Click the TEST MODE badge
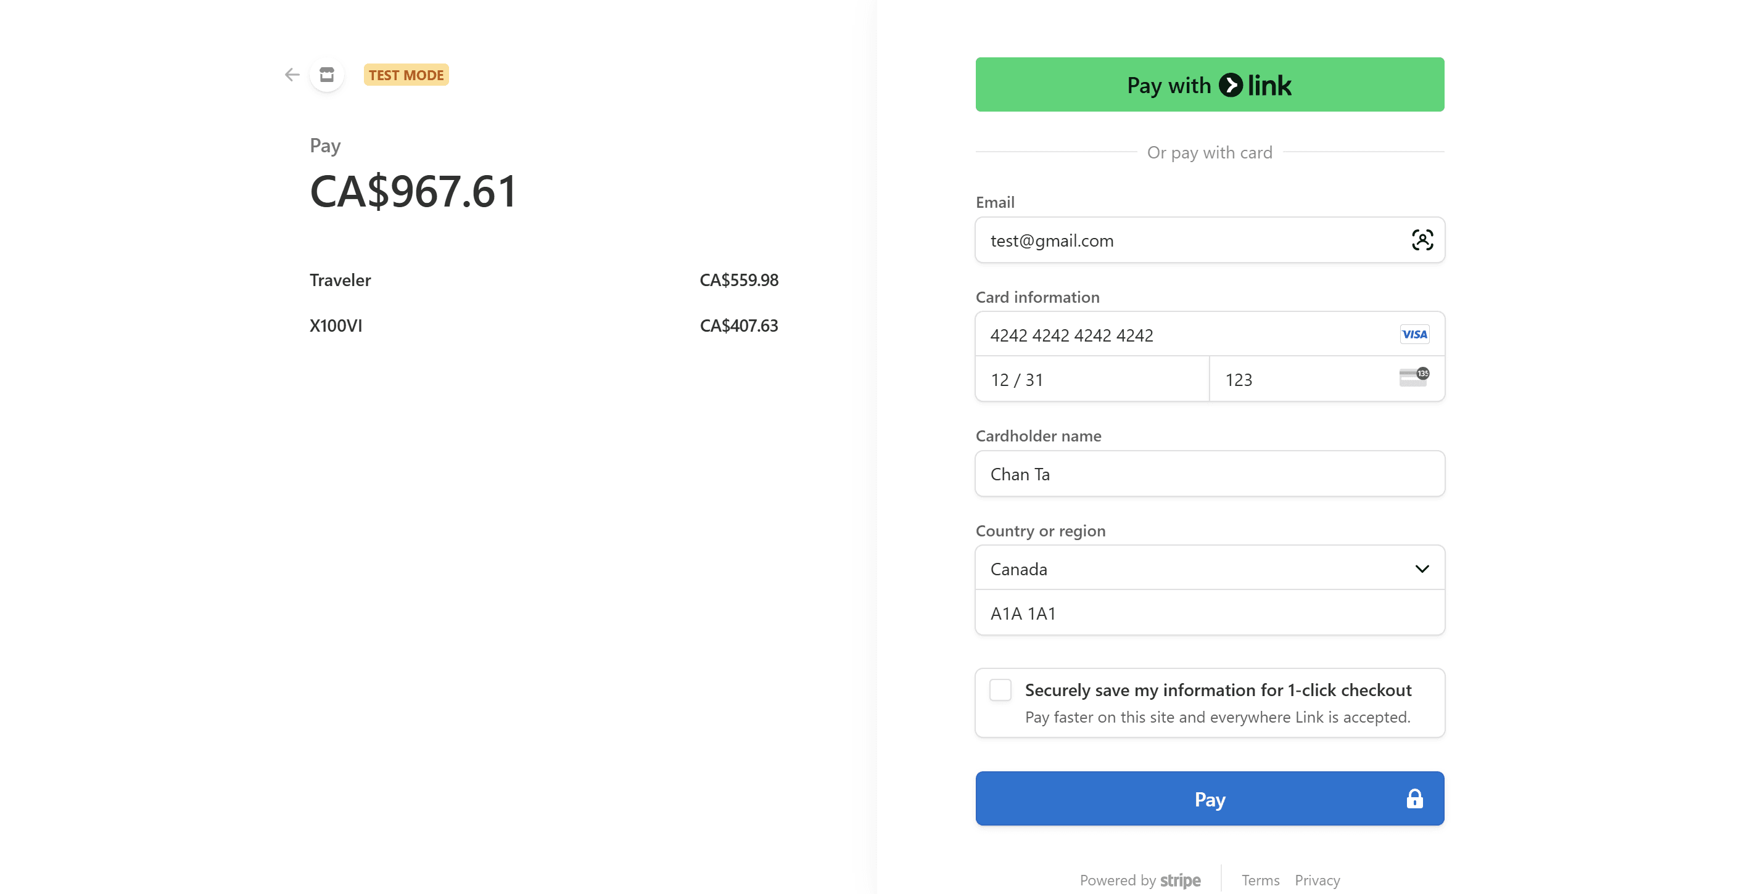Screen dimensions: 1753x894 (x=406, y=75)
